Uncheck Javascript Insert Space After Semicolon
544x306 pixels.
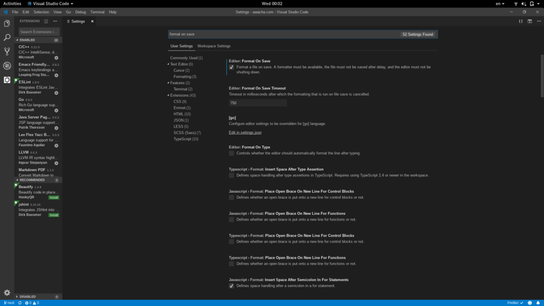[232, 286]
